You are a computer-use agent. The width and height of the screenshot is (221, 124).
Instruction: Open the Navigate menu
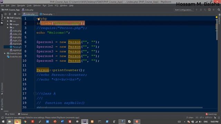(21, 6)
